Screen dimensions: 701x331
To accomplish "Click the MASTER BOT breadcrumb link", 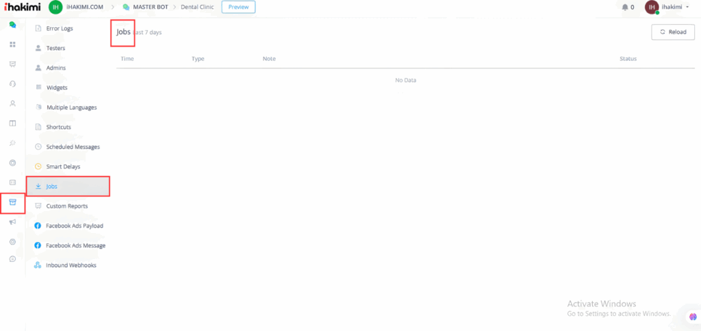I will point(149,8).
